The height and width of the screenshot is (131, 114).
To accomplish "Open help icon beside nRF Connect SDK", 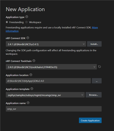I will [x=28, y=38].
